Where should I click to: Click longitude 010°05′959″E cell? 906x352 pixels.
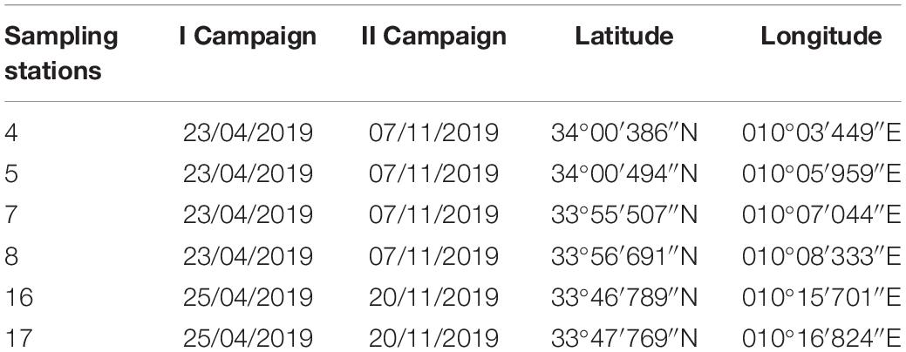coord(821,173)
